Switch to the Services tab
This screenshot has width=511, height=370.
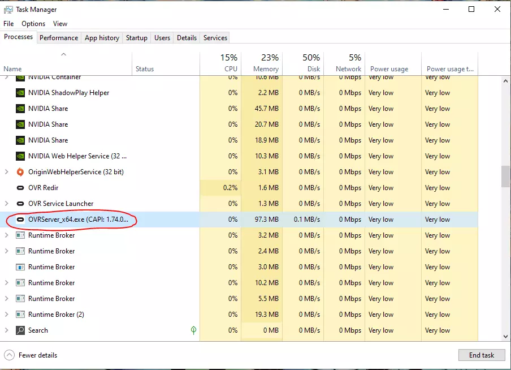point(215,38)
